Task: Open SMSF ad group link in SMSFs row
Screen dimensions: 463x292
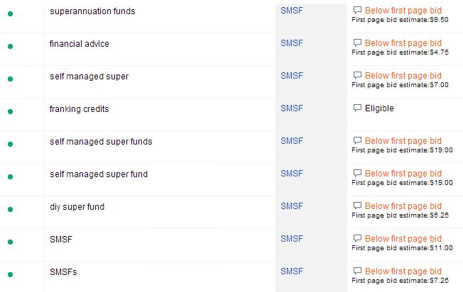Action: coord(292,271)
